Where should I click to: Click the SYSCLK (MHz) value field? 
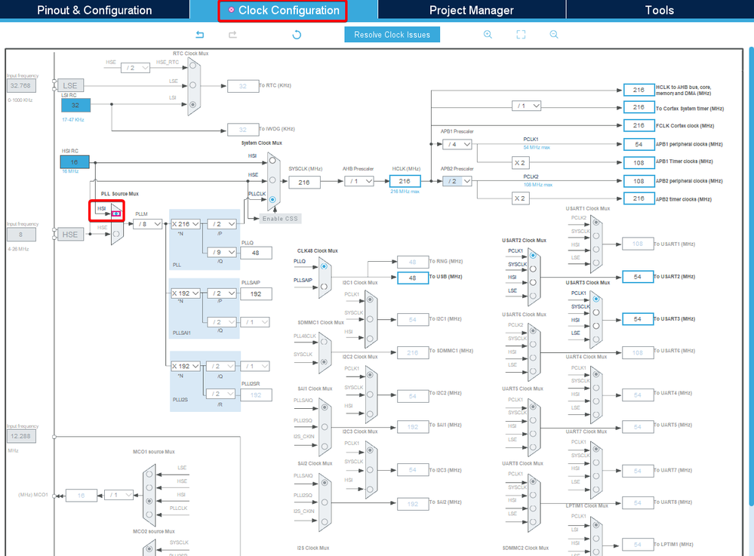tap(304, 183)
